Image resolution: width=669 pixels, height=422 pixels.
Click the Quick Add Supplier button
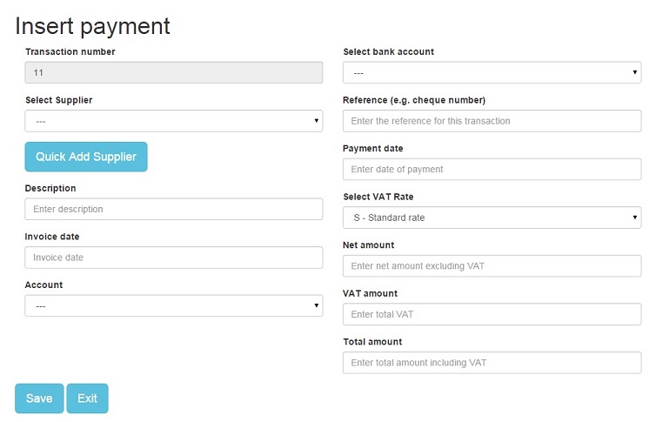click(86, 157)
